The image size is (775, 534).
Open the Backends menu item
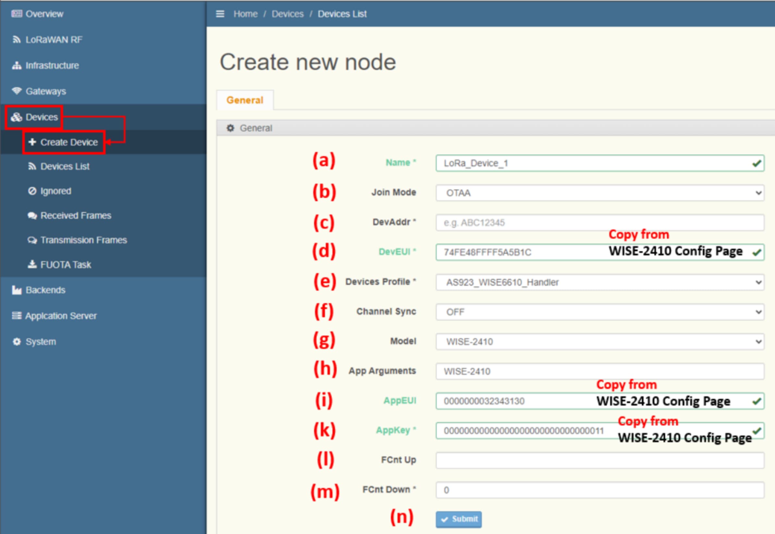coord(103,290)
